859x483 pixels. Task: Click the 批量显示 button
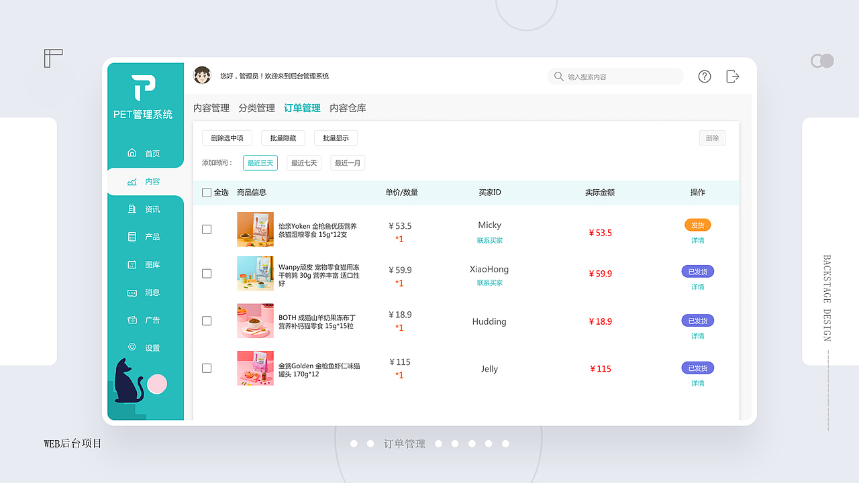(x=336, y=138)
